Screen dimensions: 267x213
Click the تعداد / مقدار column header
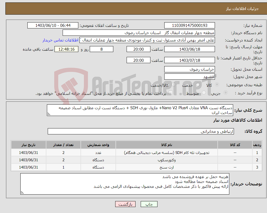[63, 145]
